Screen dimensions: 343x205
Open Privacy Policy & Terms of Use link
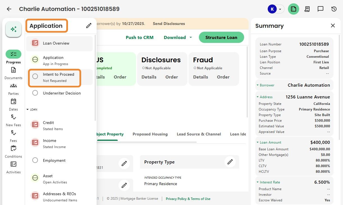tap(188, 199)
